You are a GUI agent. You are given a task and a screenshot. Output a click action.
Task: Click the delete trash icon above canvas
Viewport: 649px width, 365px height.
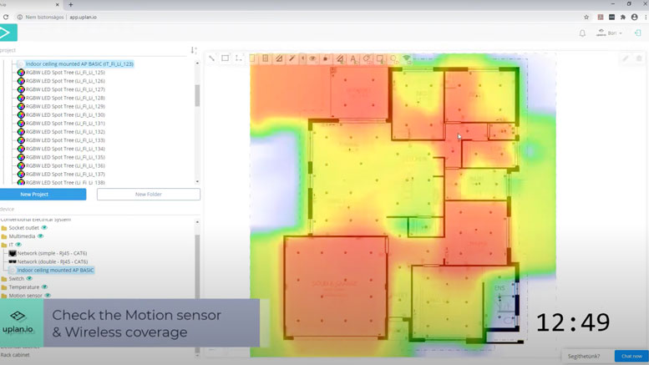coord(639,58)
